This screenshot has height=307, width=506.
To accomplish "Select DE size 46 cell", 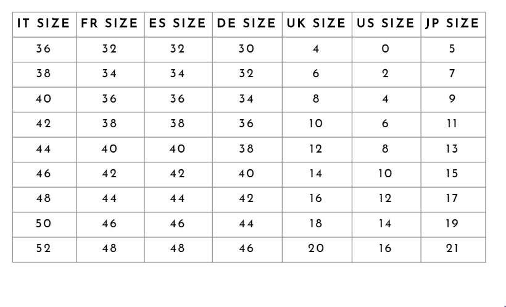I will (246, 248).
